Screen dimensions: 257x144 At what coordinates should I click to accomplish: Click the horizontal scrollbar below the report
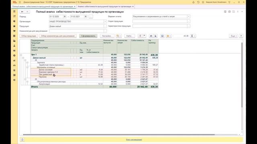click(119, 134)
